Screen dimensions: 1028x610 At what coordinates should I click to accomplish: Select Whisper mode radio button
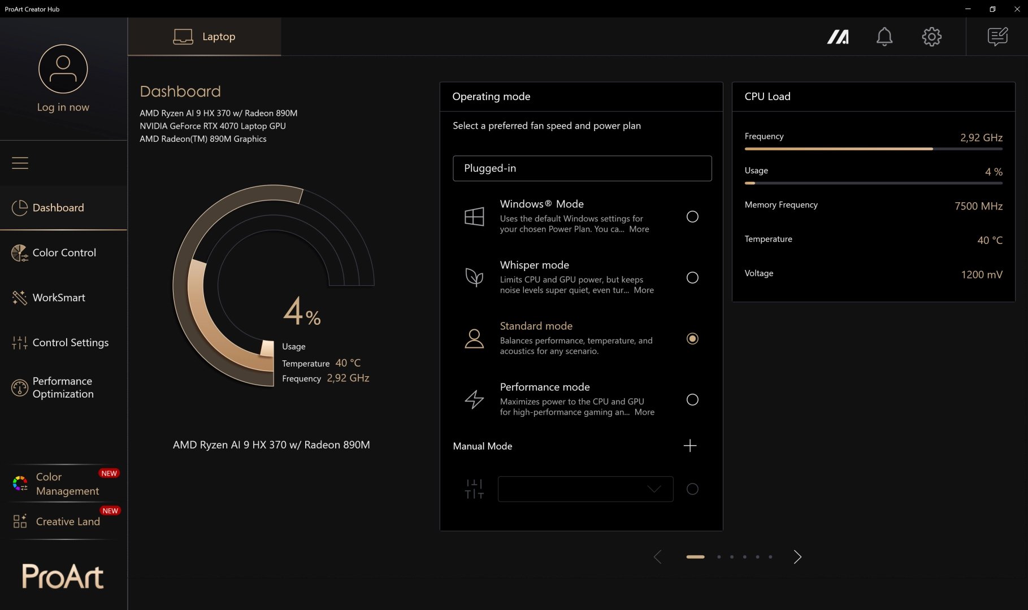[692, 277]
